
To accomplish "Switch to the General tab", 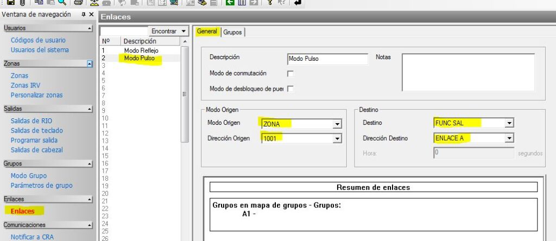I will tap(207, 31).
